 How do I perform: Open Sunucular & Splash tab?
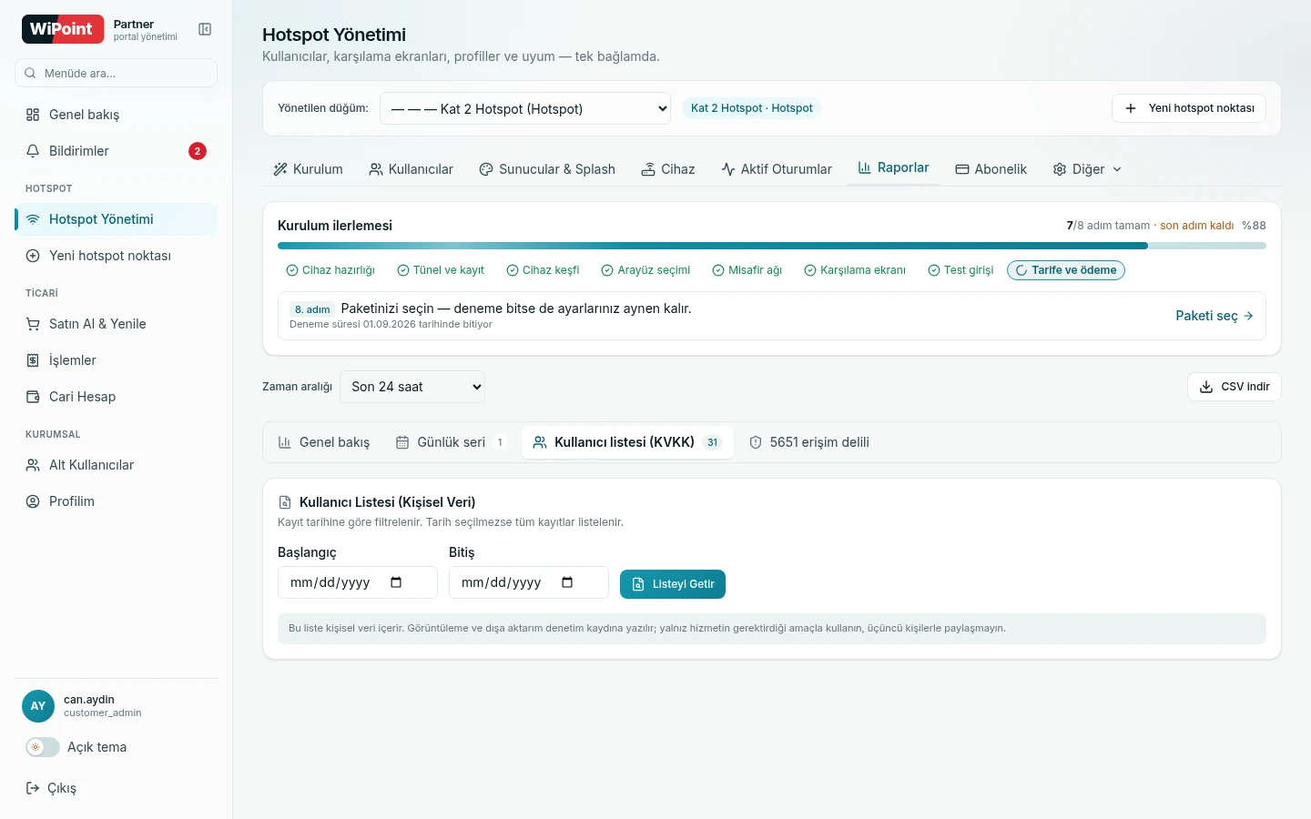pos(547,169)
